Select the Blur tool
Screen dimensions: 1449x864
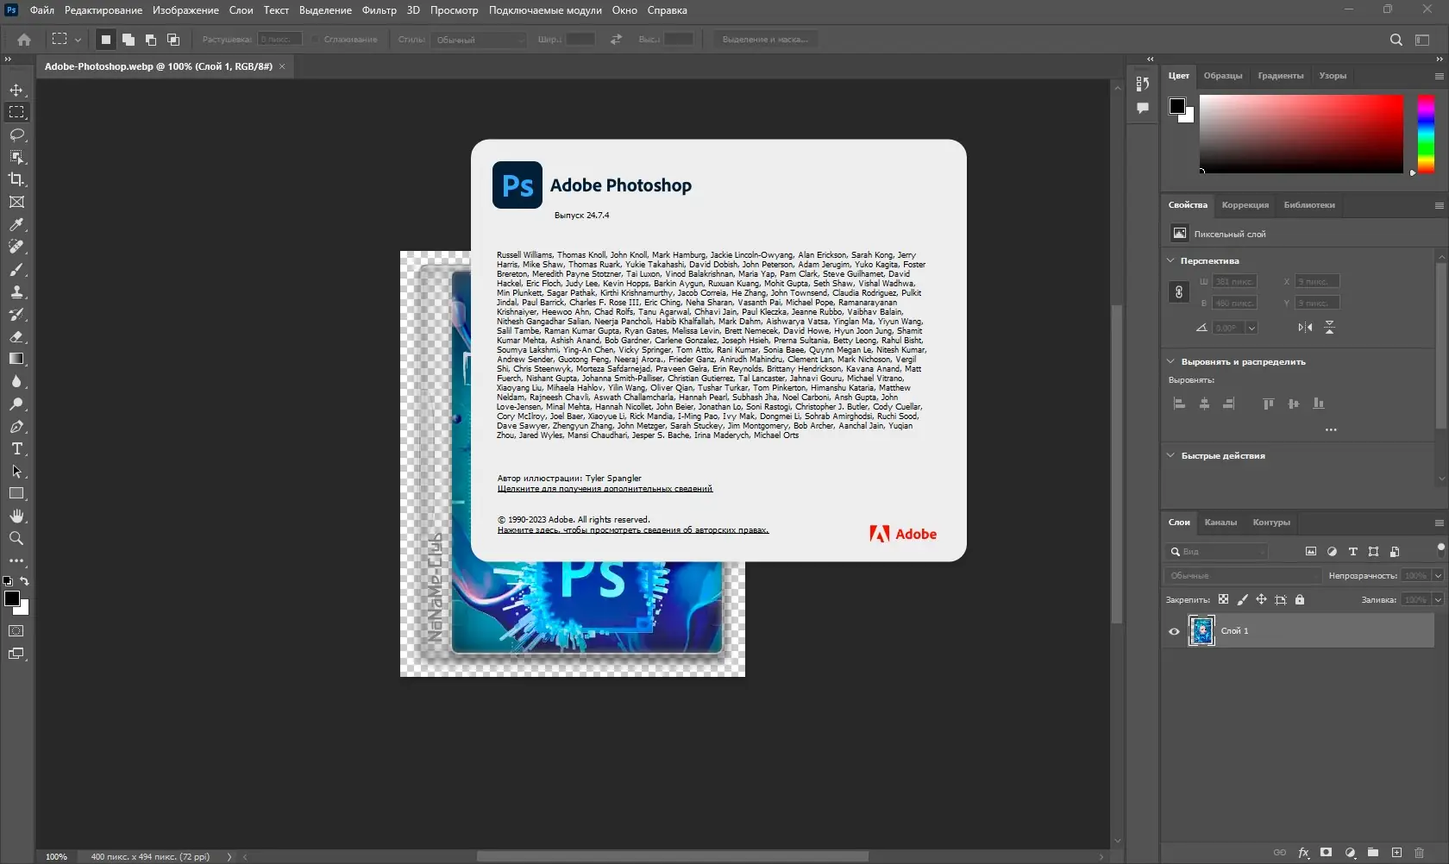click(x=16, y=381)
